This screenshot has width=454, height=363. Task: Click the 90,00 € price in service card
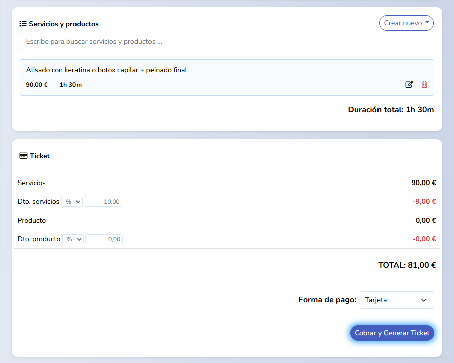[x=37, y=85]
